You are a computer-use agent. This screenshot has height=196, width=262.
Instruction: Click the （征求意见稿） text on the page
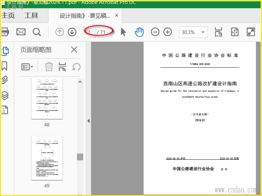200,114
